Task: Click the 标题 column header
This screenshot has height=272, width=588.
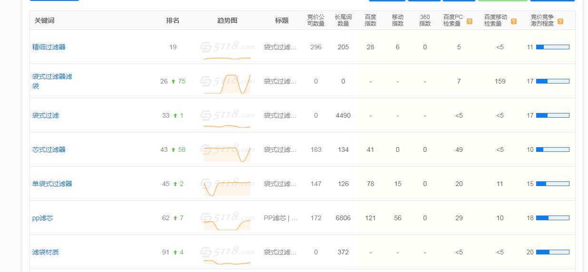Action: (x=282, y=20)
